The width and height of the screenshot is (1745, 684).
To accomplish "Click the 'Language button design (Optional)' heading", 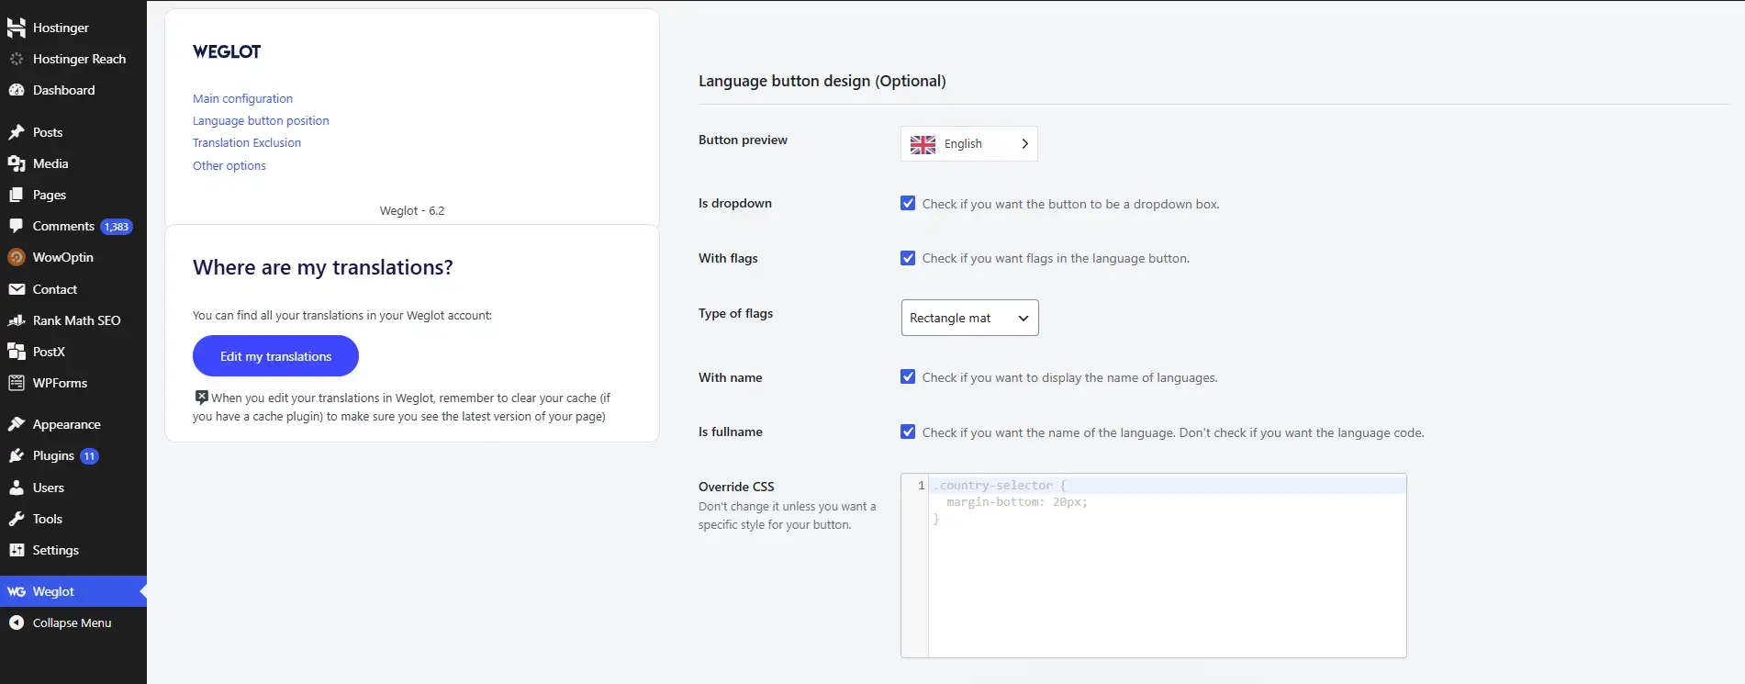I will pyautogui.click(x=822, y=81).
